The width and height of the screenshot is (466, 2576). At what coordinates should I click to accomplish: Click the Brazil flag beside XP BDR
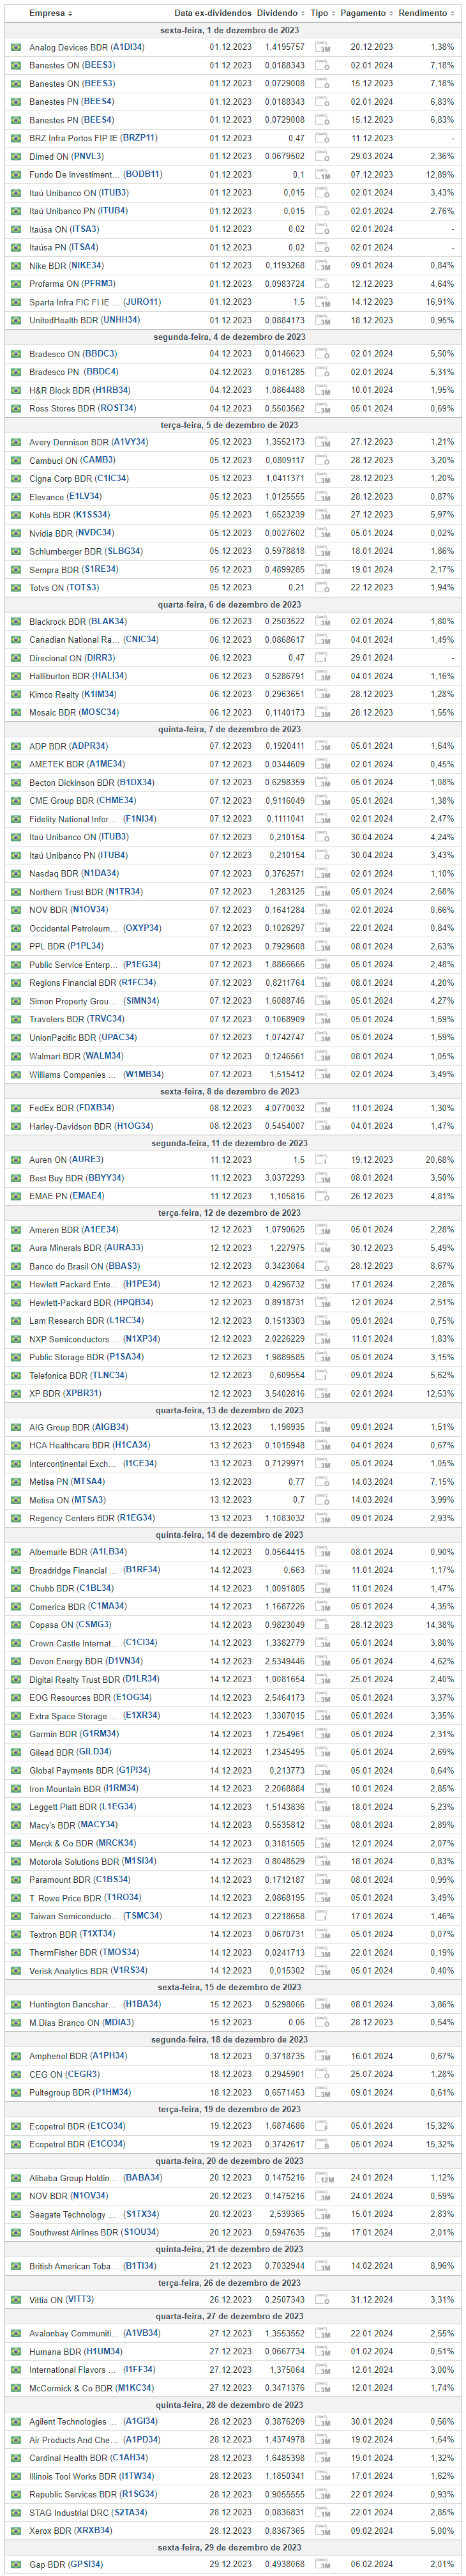pyautogui.click(x=15, y=1394)
